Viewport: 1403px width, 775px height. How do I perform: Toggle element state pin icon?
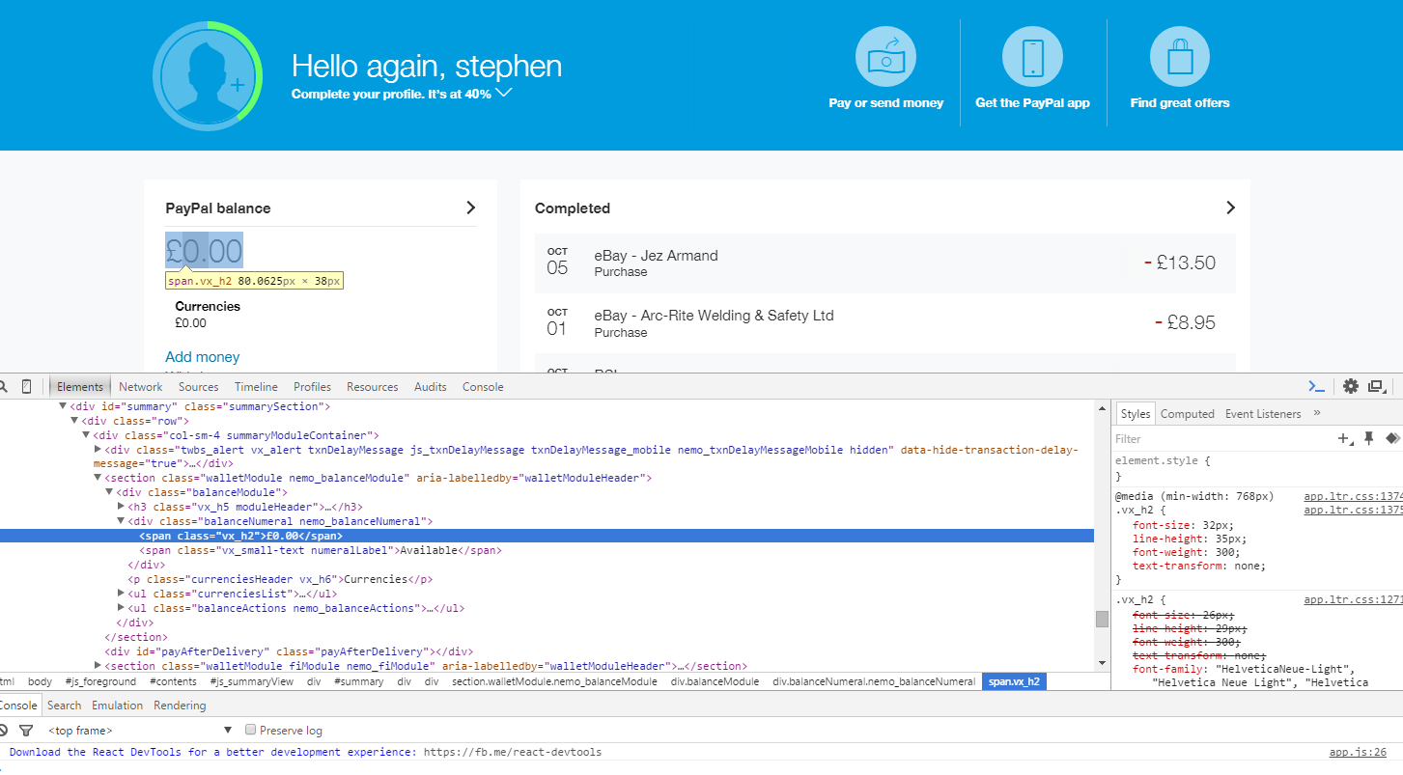point(1368,439)
